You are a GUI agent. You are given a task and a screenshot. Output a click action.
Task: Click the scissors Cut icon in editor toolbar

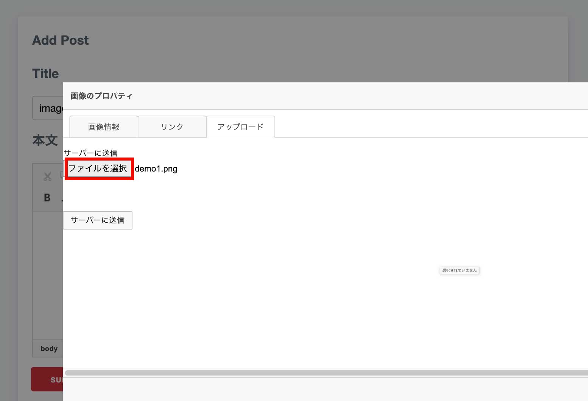[x=47, y=176]
